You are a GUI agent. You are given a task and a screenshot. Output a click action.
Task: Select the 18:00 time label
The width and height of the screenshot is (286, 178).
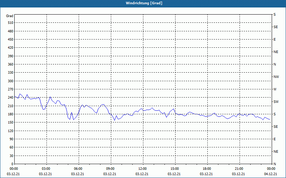207,169
